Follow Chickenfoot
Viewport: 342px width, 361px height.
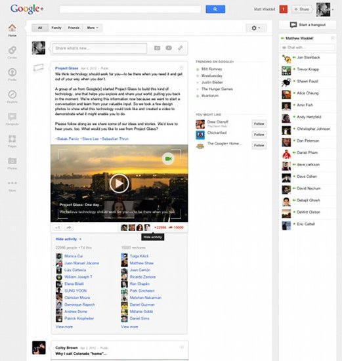(259, 135)
